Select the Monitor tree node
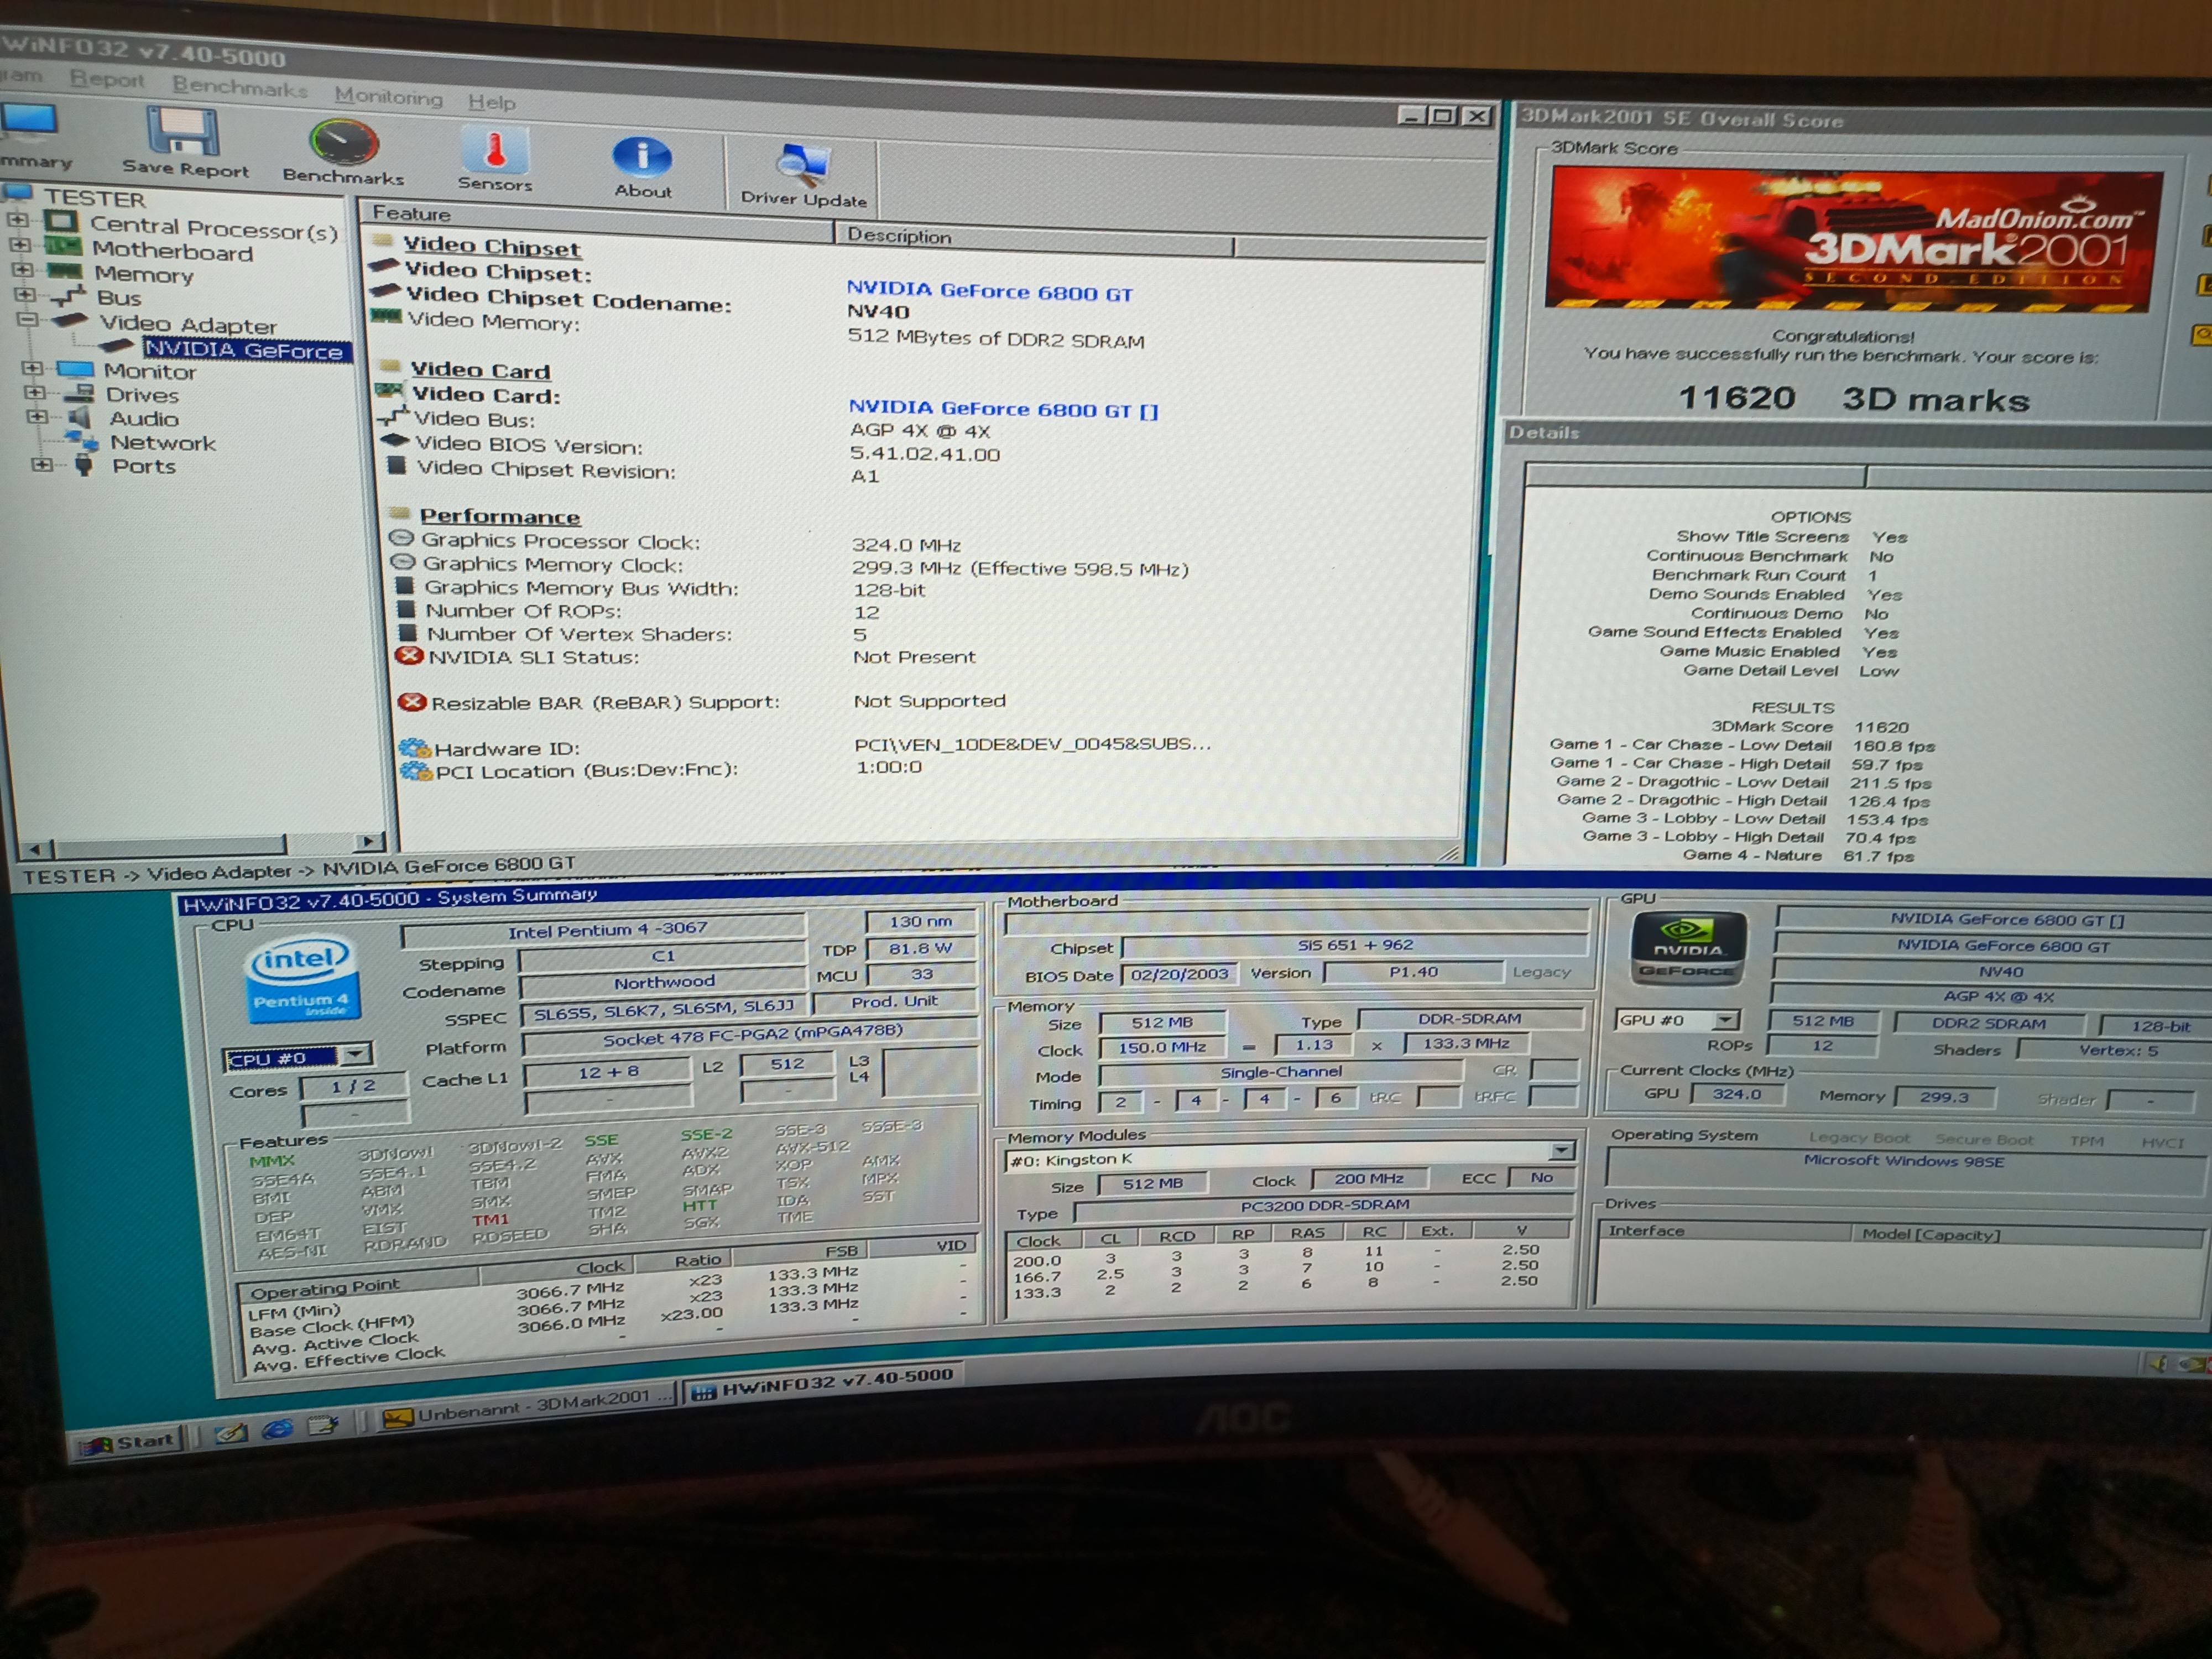 point(150,371)
